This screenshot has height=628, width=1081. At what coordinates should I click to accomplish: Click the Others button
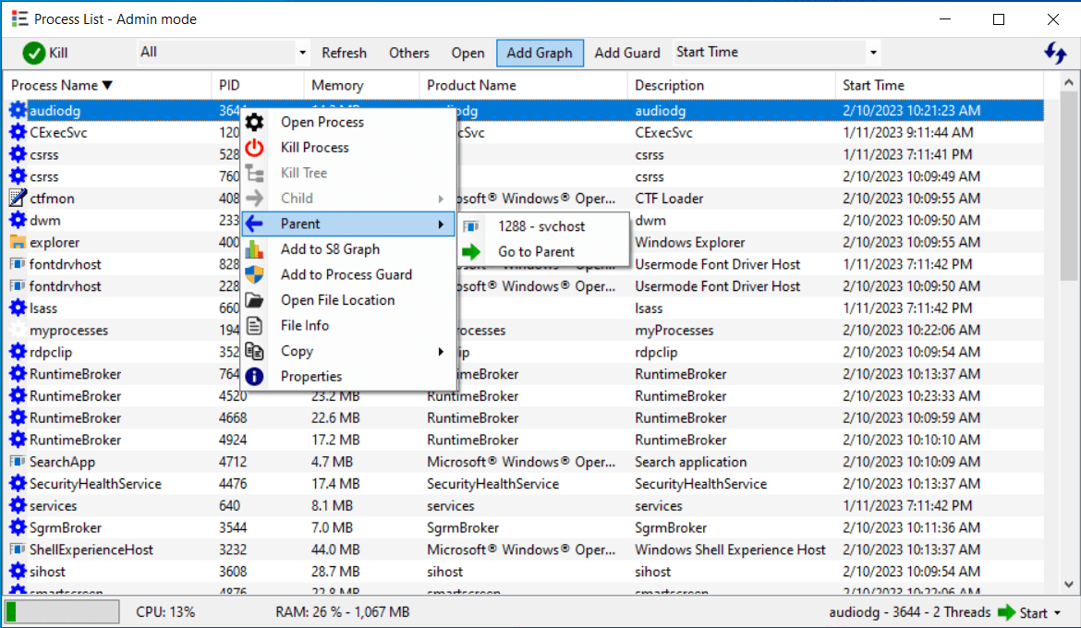(408, 53)
